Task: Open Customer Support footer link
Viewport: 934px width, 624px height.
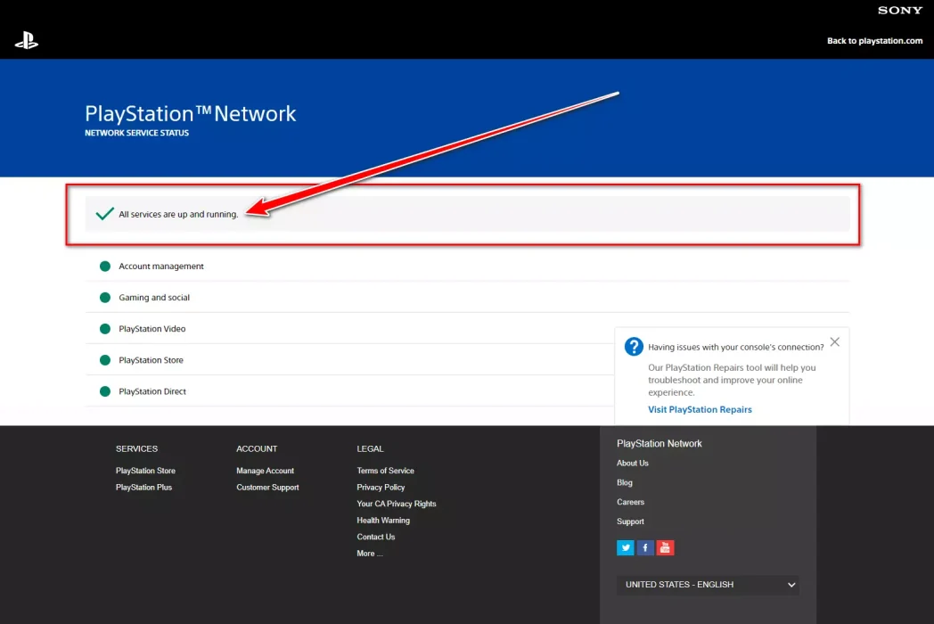Action: tap(267, 487)
